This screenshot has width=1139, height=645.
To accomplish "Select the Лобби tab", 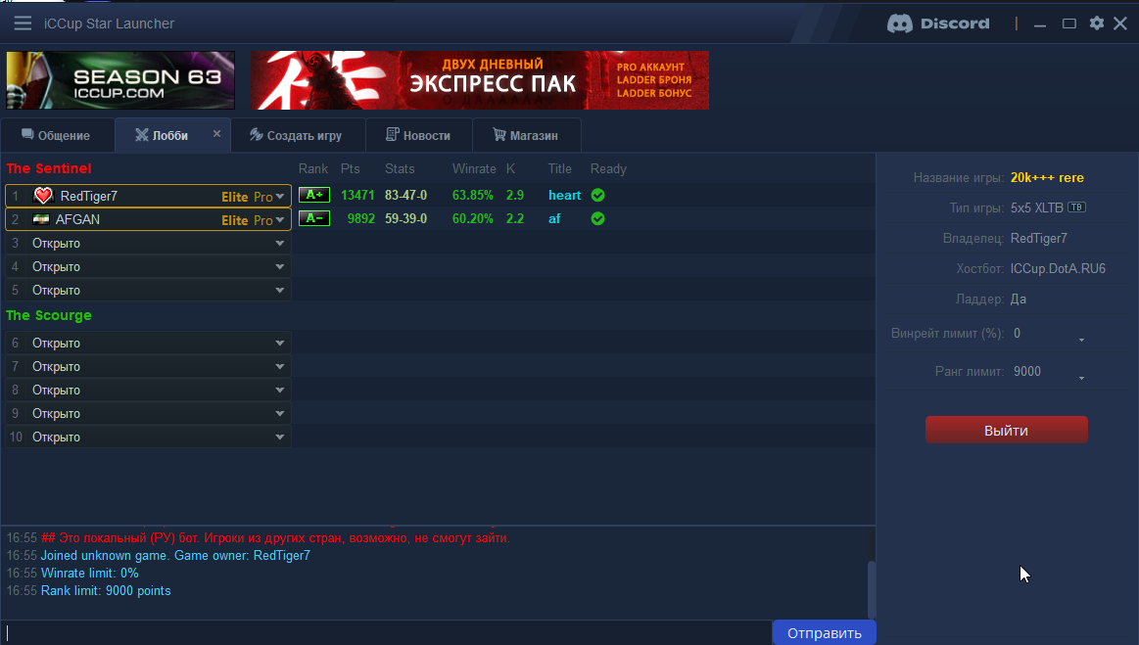I will pos(172,135).
